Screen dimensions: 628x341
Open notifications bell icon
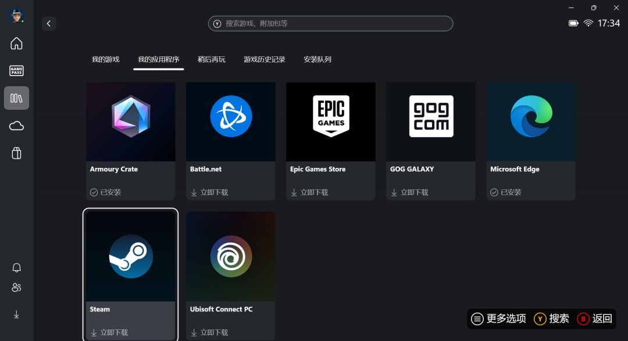[16, 267]
